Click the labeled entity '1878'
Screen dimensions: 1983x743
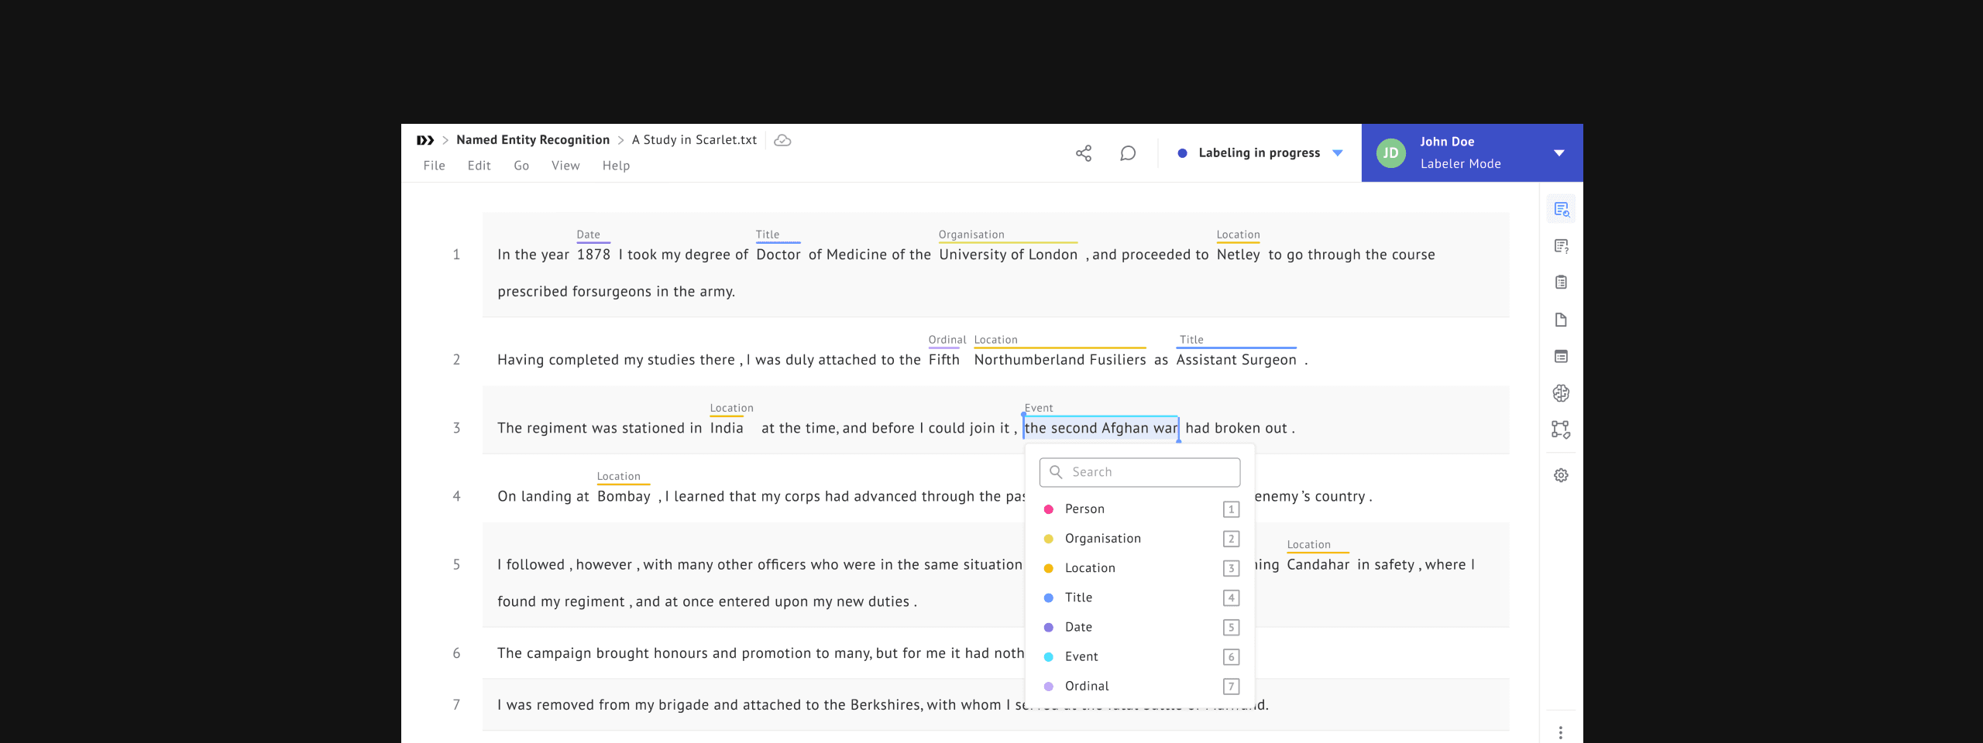[593, 255]
